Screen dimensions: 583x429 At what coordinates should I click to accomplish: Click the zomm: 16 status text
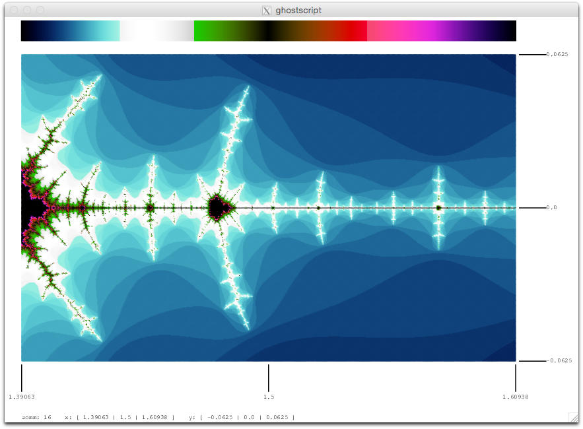36,417
